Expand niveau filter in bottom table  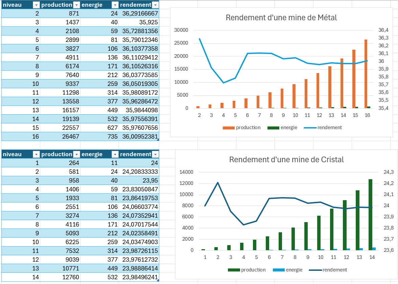[36, 155]
